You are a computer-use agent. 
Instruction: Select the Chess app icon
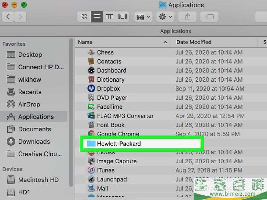point(91,52)
